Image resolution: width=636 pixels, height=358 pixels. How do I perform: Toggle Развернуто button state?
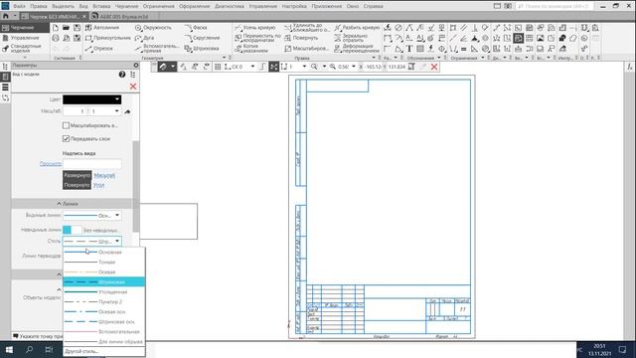pyautogui.click(x=78, y=175)
